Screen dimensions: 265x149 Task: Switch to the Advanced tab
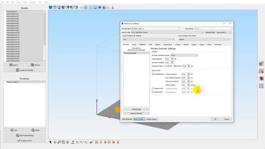click(218, 45)
